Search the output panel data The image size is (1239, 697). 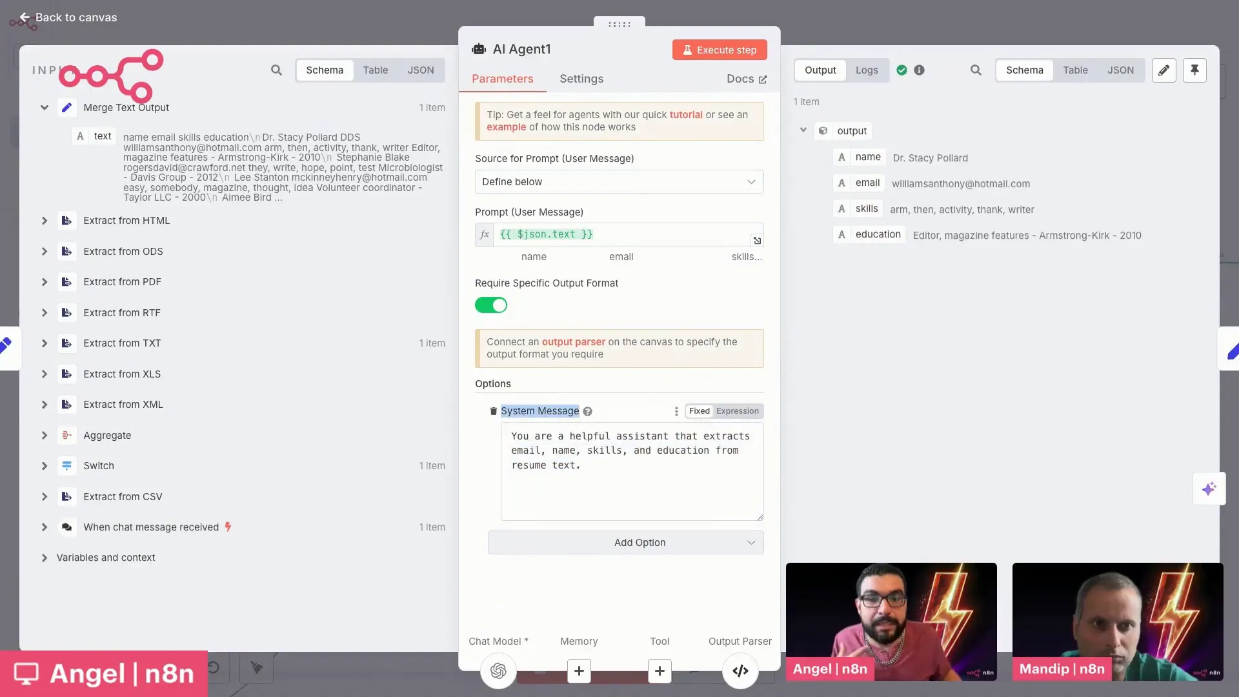[x=976, y=70]
